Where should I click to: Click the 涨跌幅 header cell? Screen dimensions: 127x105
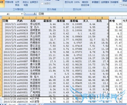coord(76,21)
